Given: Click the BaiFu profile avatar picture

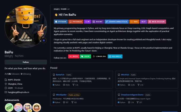Looking at the screenshot, I should click(x=26, y=27).
